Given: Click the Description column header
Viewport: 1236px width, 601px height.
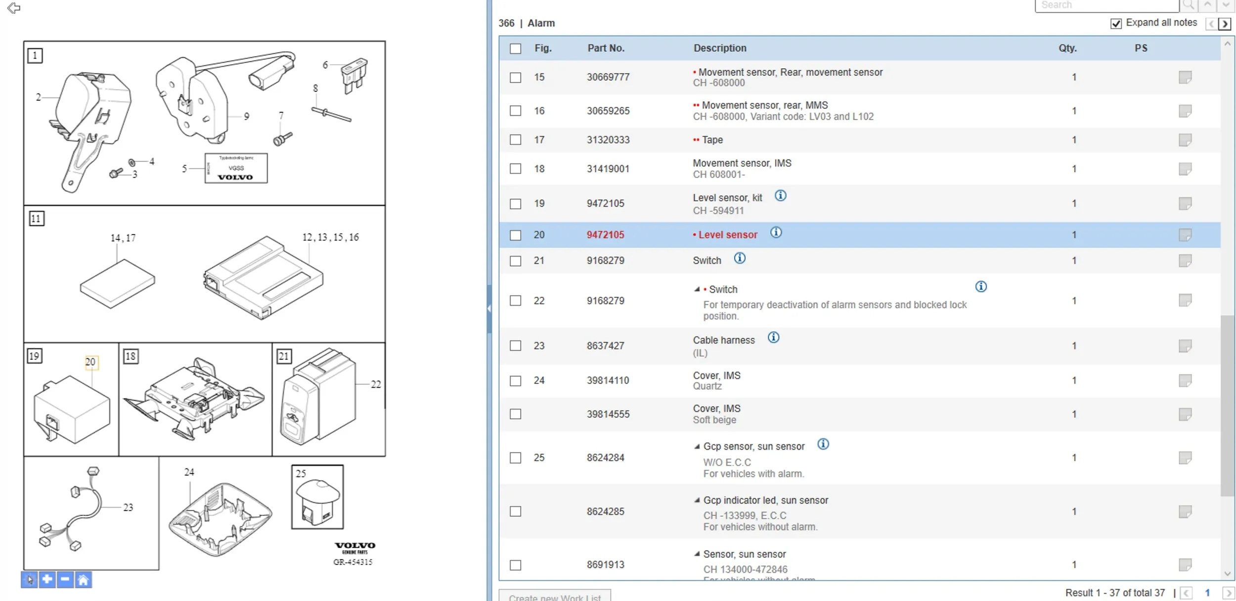Looking at the screenshot, I should (x=719, y=48).
